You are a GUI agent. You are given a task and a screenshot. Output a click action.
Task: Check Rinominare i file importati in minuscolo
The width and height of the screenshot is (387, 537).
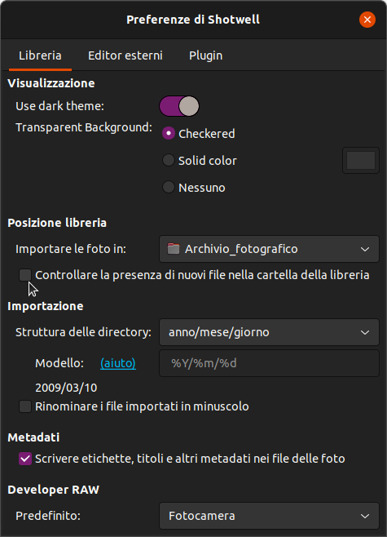click(x=25, y=406)
